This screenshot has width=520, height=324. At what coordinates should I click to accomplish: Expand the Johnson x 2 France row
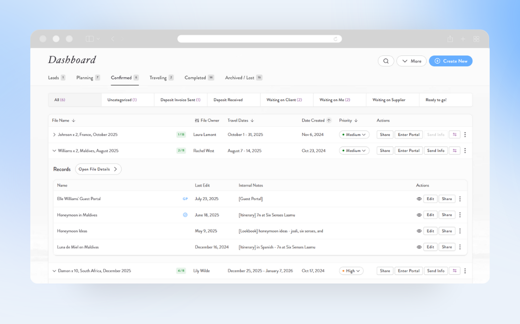(54, 135)
